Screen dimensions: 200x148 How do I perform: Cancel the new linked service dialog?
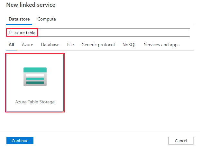[x=181, y=141]
